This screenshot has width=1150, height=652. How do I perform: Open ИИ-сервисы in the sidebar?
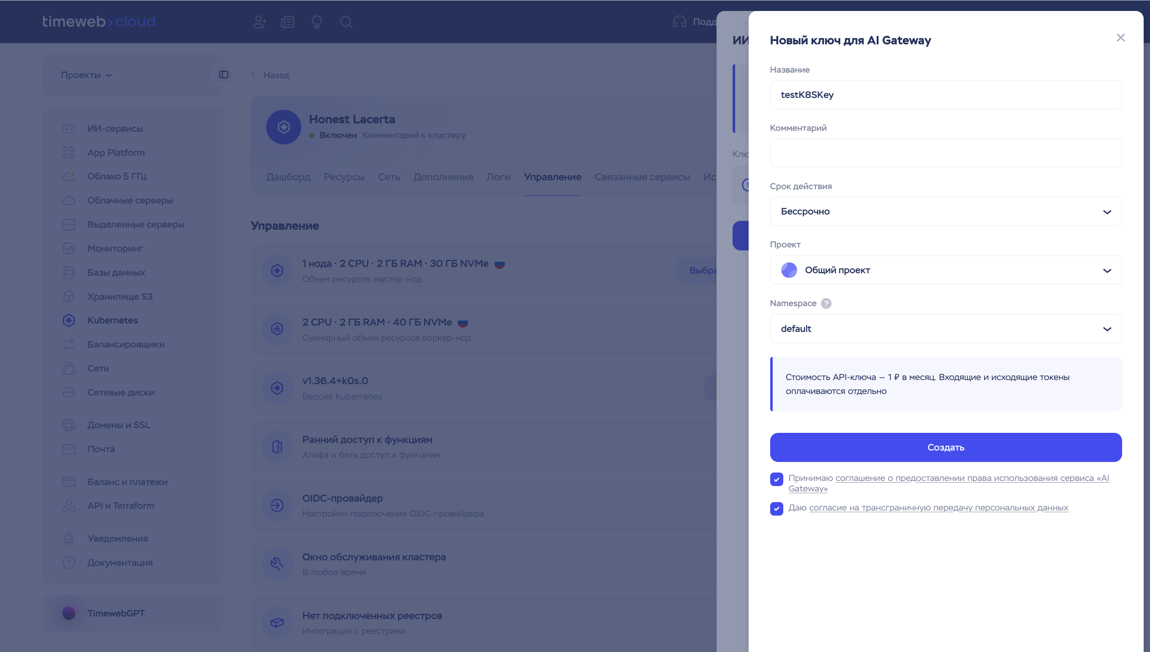115,128
